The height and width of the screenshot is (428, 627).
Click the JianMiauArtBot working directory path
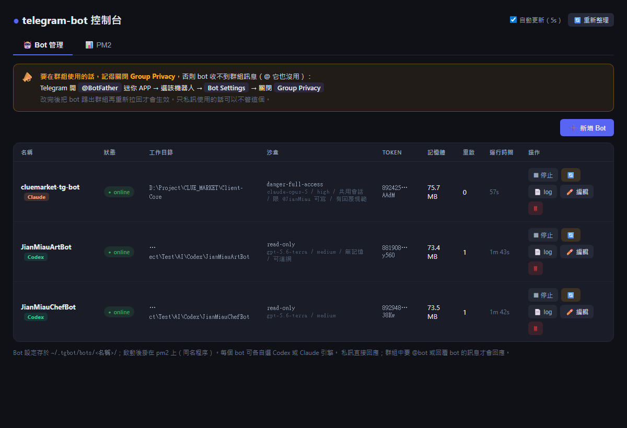coord(200,252)
